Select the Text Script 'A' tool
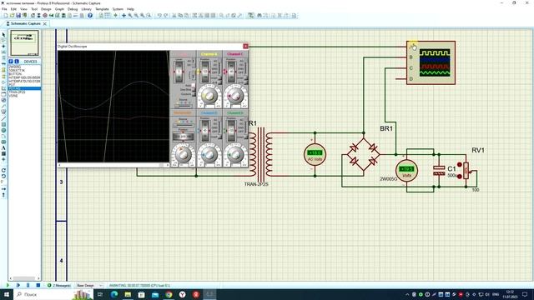Viewport: 534px width, 300px height. (3, 148)
